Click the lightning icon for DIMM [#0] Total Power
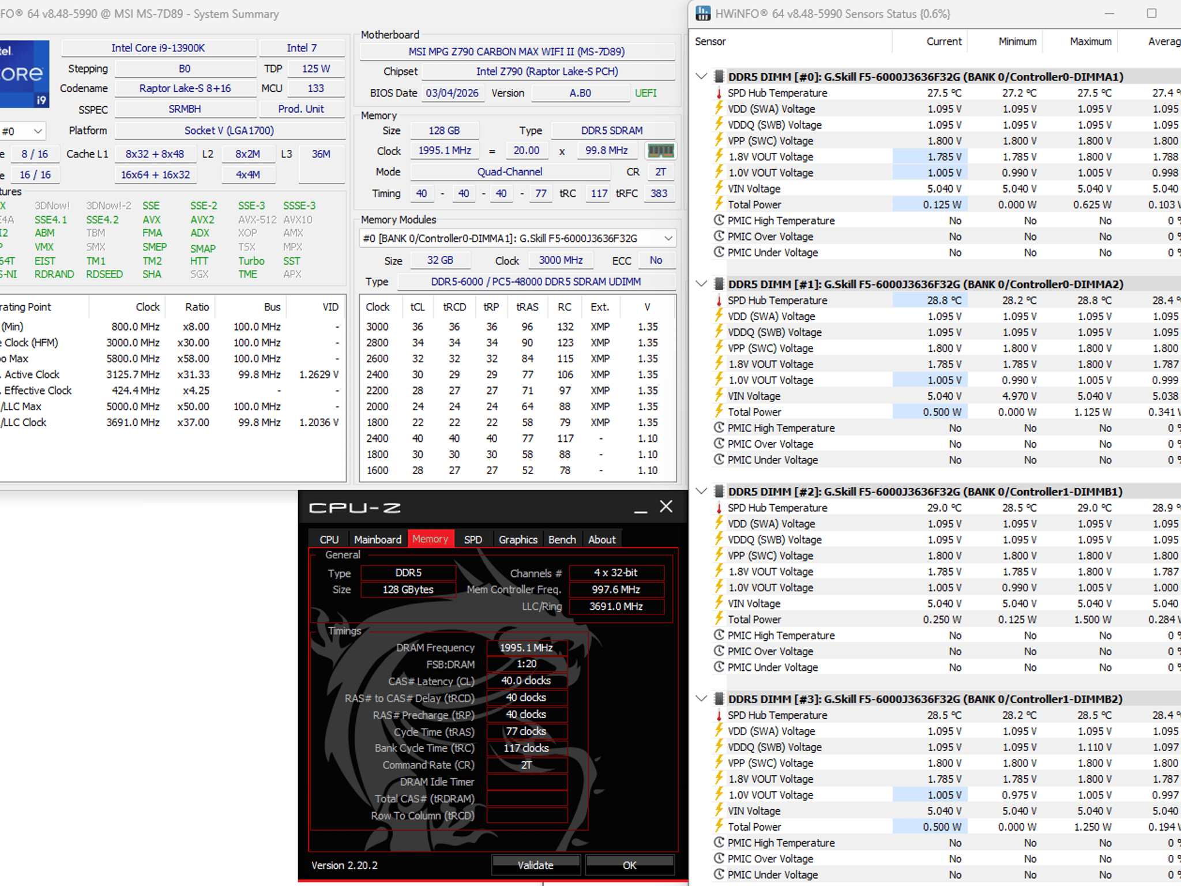Viewport: 1181px width, 886px height. coord(719,204)
